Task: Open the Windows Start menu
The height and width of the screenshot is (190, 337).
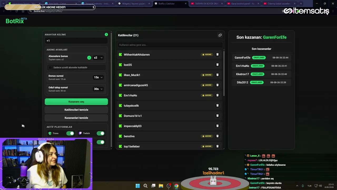Action: (138, 186)
